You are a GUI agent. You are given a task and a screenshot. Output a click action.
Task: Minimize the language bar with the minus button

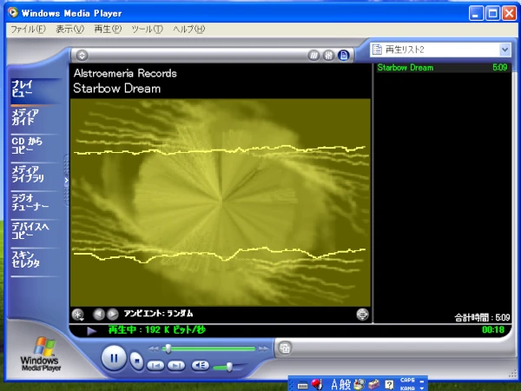(422, 381)
